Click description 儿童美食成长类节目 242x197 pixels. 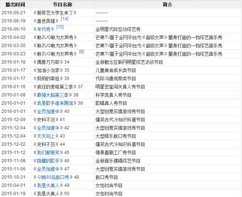tap(116, 70)
